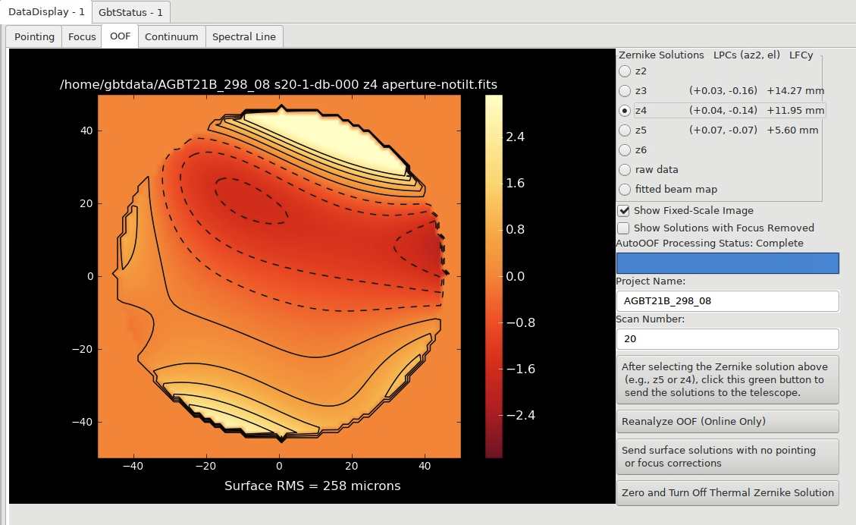This screenshot has width=856, height=525.
Task: Click the aperture map colorbar
Action: pyautogui.click(x=494, y=276)
